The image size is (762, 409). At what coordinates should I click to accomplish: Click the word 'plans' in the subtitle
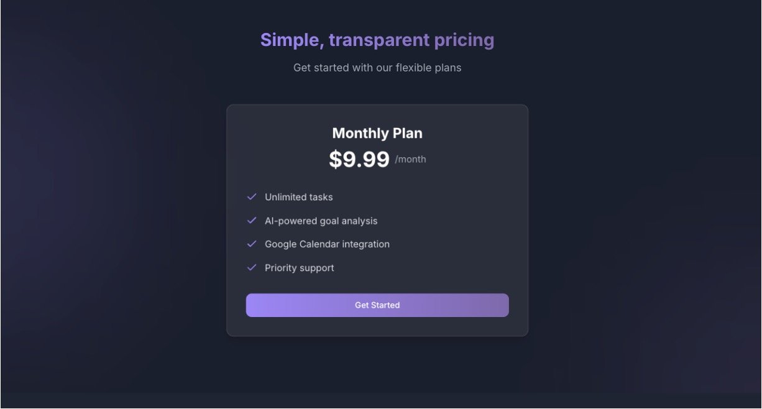tap(449, 68)
